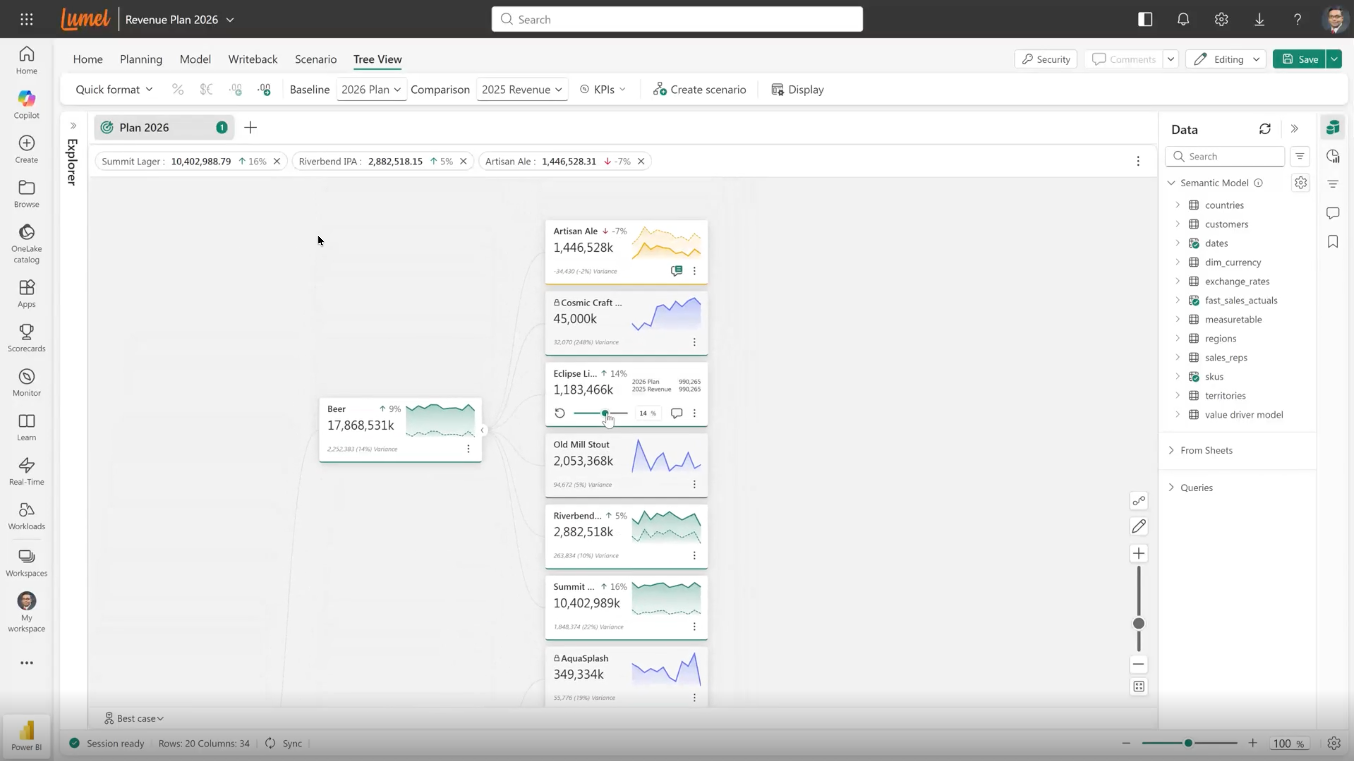The height and width of the screenshot is (761, 1354).
Task: Apply currency formatting with the $€ icon
Action: tap(206, 89)
